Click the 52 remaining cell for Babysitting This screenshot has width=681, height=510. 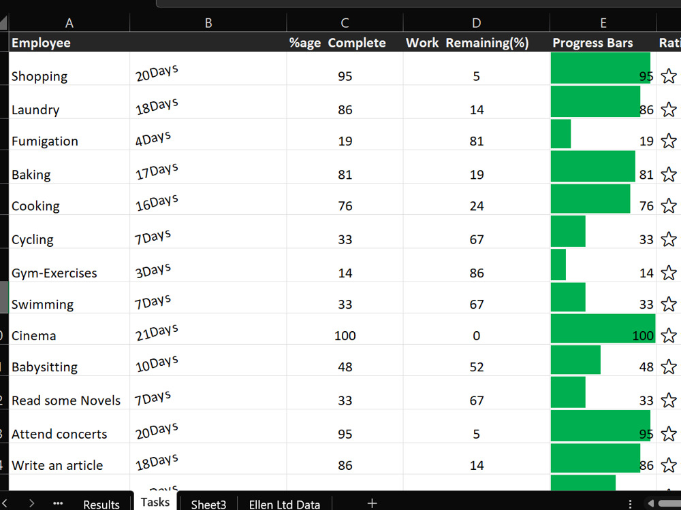click(x=477, y=360)
